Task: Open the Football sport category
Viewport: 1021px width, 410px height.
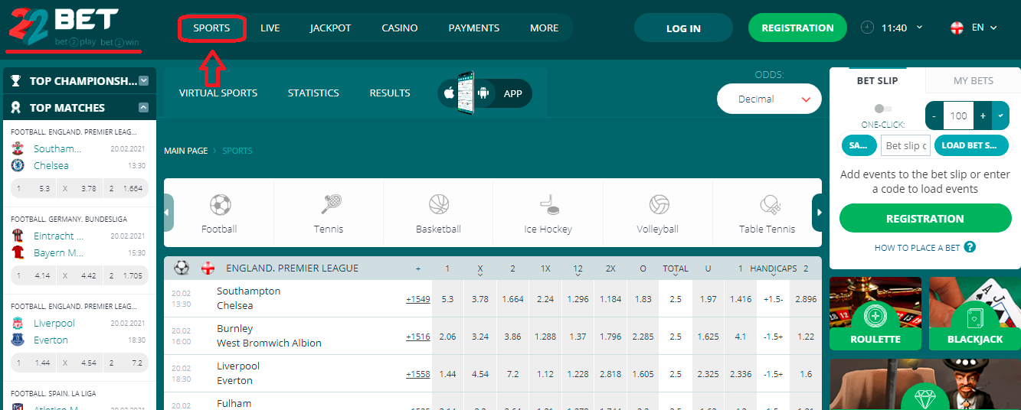Action: click(x=219, y=213)
